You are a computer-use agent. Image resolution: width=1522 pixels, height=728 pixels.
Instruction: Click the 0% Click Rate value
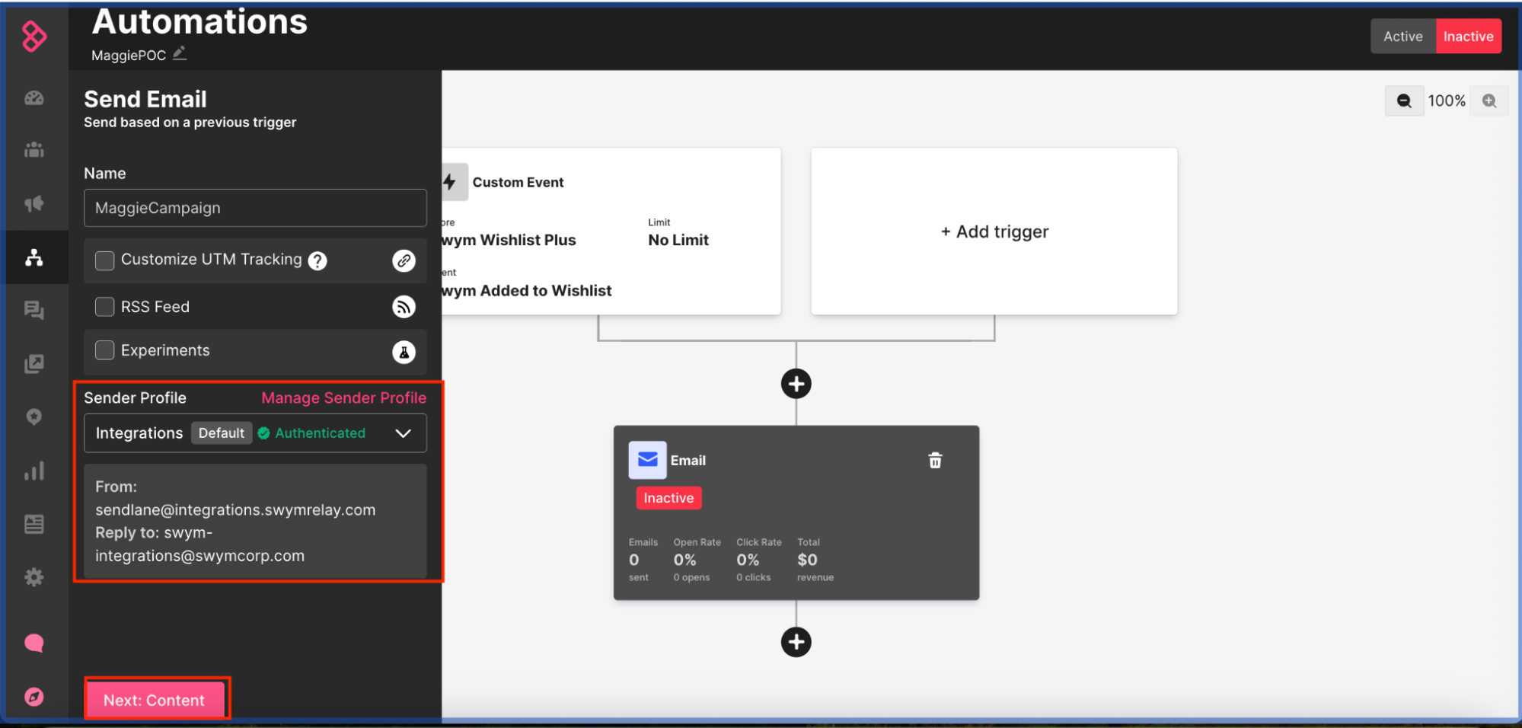(748, 560)
